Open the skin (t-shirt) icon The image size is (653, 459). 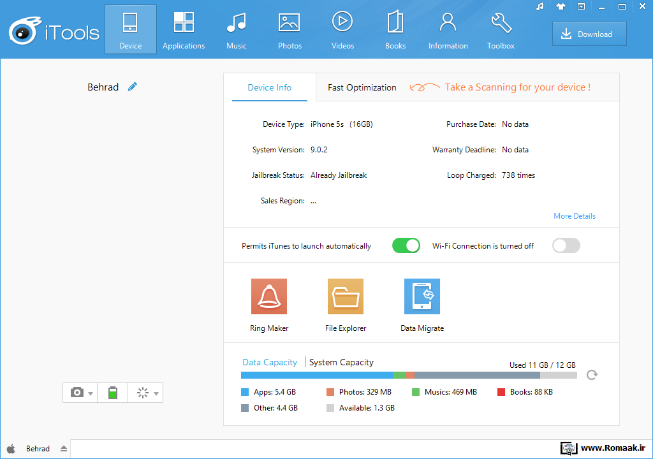click(561, 6)
